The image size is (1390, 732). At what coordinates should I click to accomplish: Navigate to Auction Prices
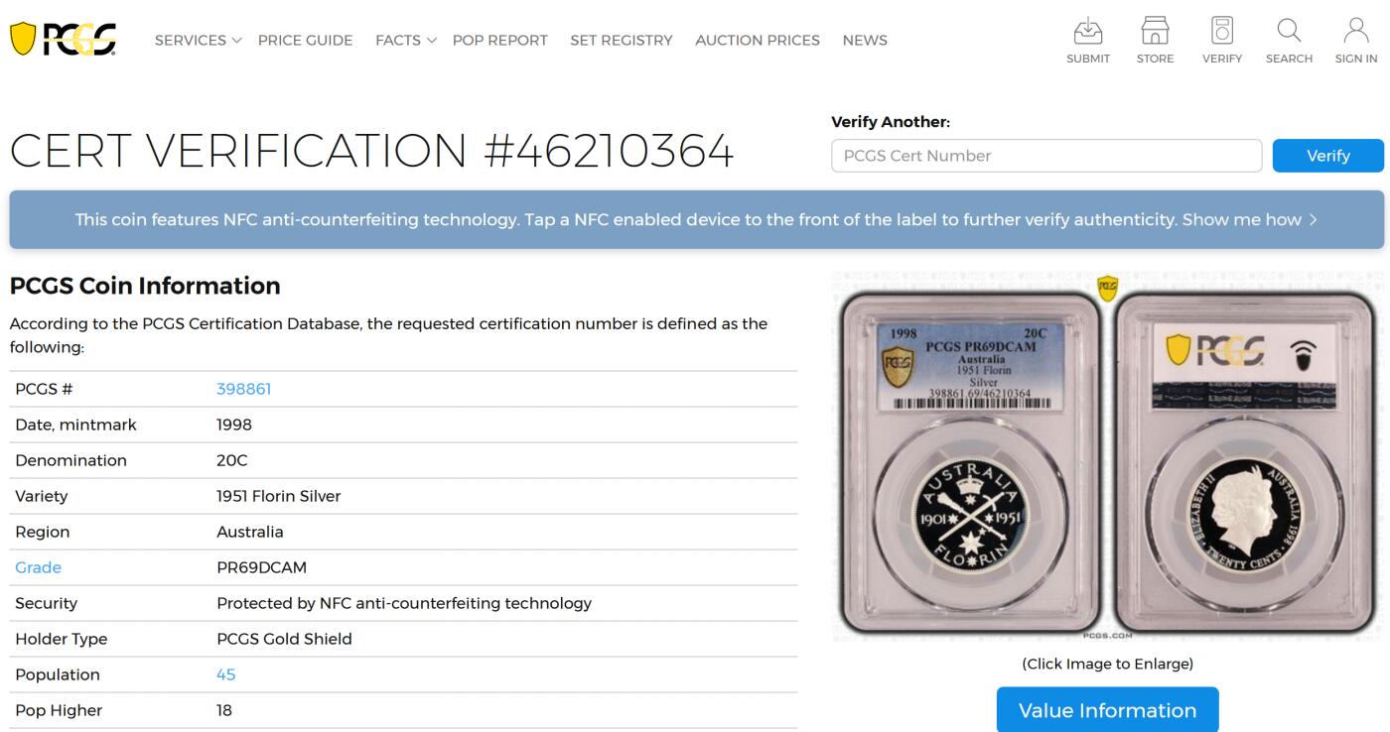click(757, 41)
